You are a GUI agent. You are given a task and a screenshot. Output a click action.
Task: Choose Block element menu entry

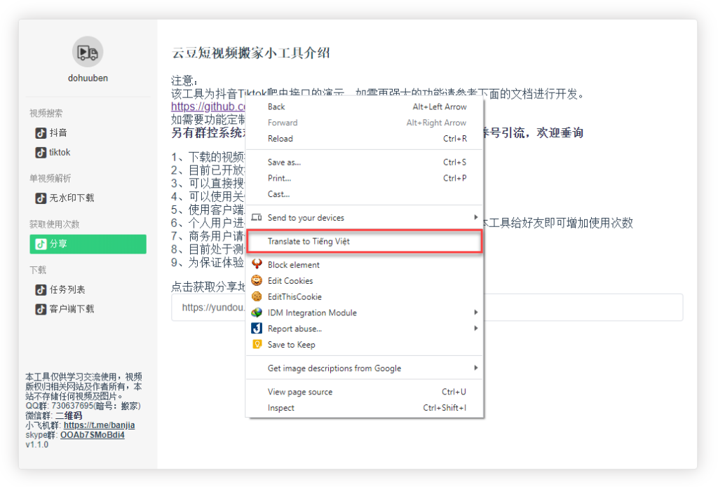pyautogui.click(x=365, y=265)
